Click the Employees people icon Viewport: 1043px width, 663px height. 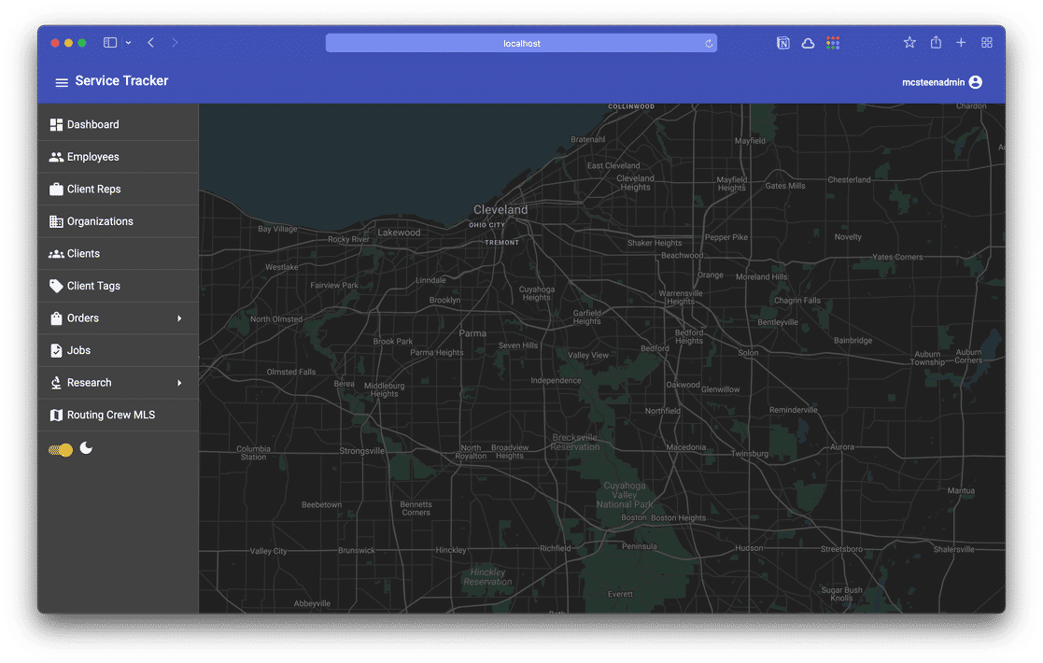point(56,157)
